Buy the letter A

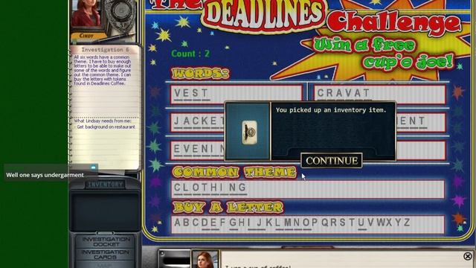(x=177, y=223)
